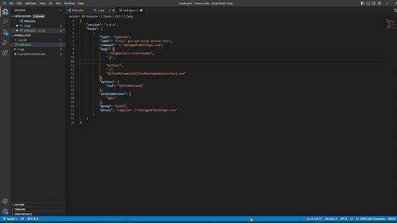Screen dimensions: 397x223
Task: Open the Run menu
Action: point(58,3)
